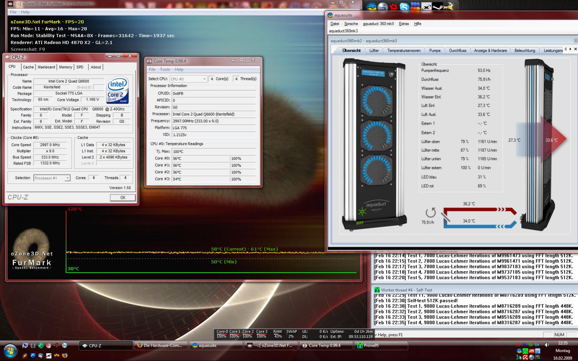Open the Extras menu in aquasuite
This screenshot has height=361, width=578.
[404, 24]
